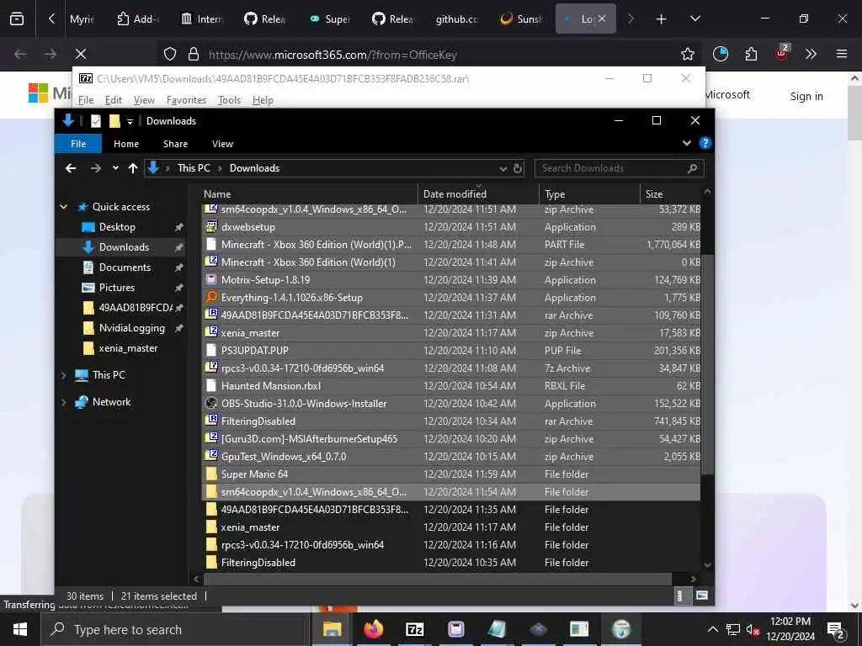862x646 pixels.
Task: Switch to large icons view layout
Action: click(x=701, y=596)
